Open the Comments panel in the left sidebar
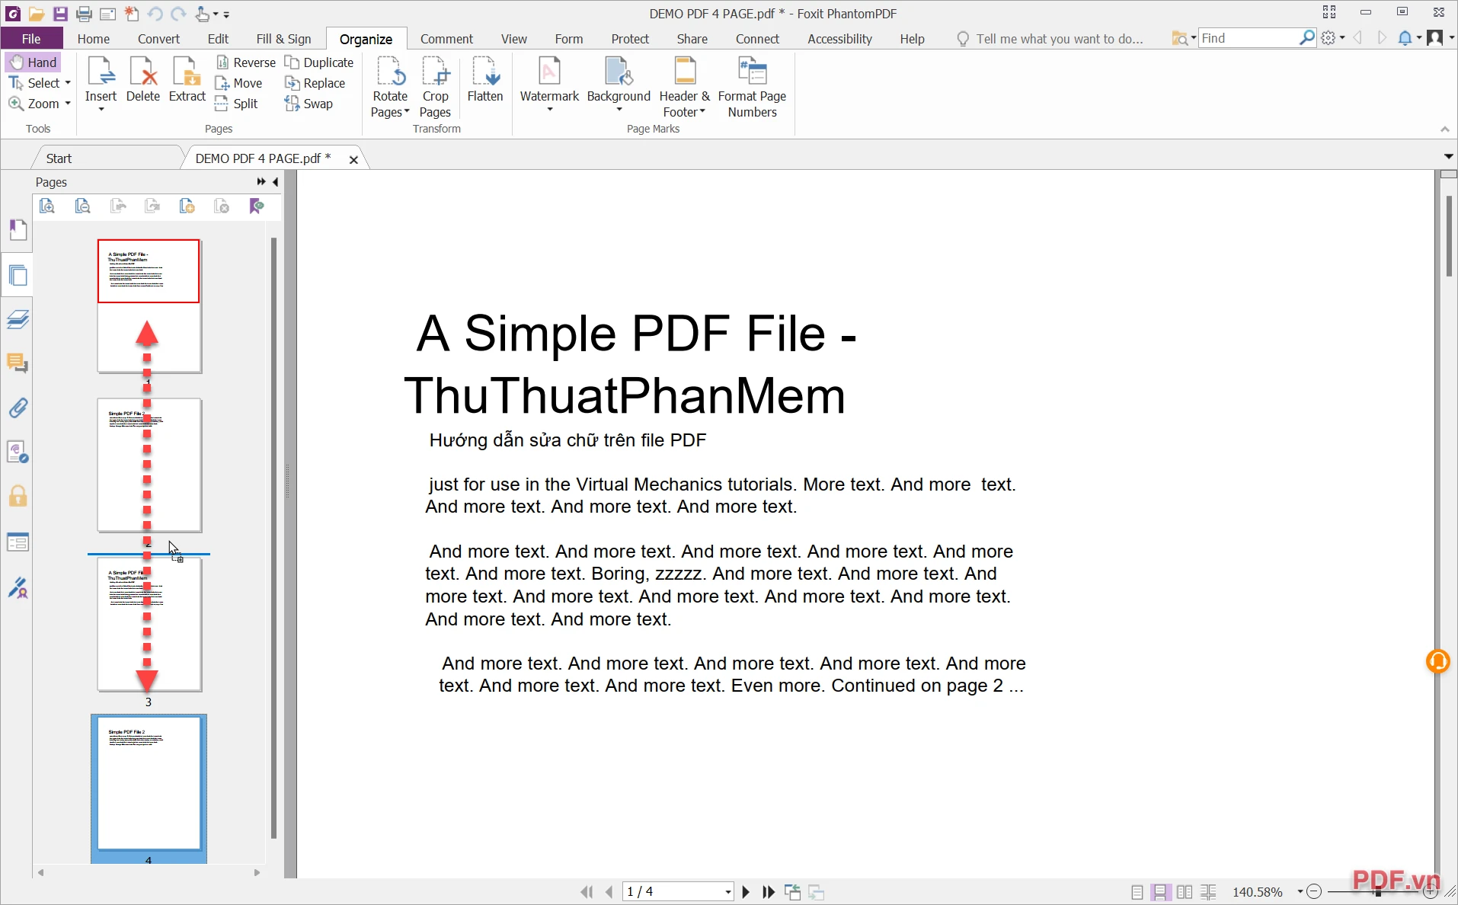The height and width of the screenshot is (905, 1458). (18, 363)
